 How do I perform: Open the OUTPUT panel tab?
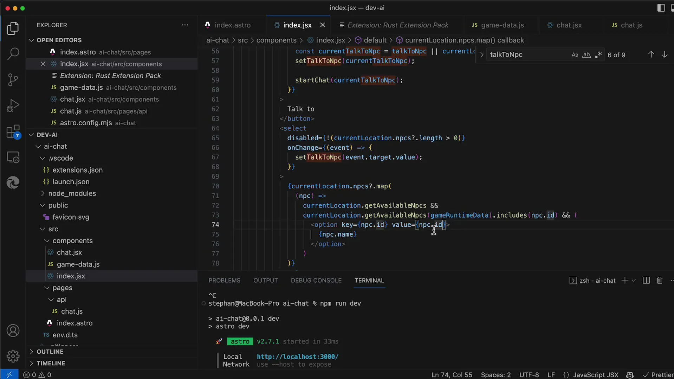[266, 281]
